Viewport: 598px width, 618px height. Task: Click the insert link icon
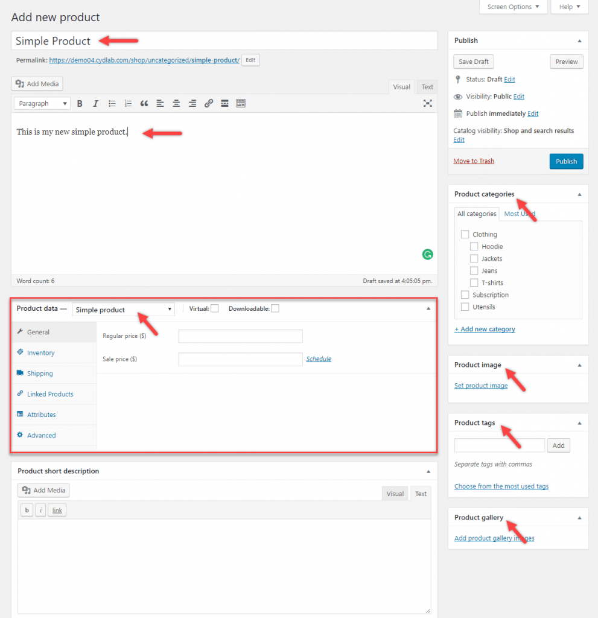[208, 104]
